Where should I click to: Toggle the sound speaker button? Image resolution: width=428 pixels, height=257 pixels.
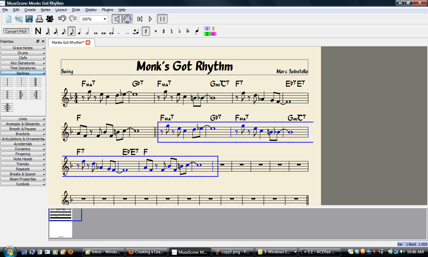tap(117, 19)
